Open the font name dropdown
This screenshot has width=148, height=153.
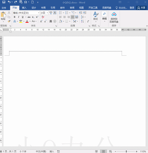tap(38, 13)
